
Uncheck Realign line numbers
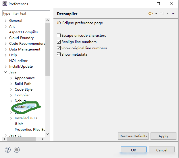[x=59, y=42]
